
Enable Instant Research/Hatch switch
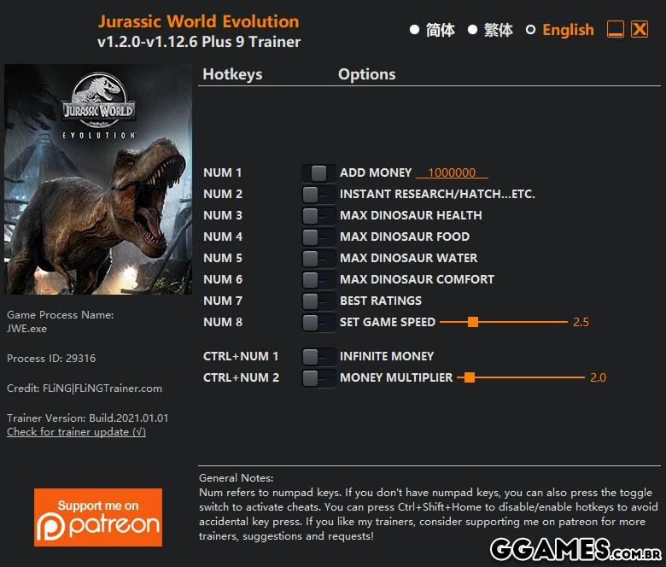(x=318, y=194)
